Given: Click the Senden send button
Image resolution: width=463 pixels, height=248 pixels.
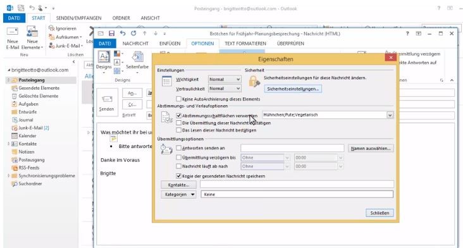Looking at the screenshot, I should (107, 102).
